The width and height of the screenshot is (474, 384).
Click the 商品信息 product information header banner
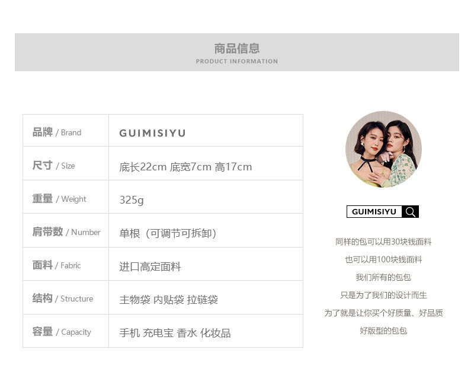point(237,52)
